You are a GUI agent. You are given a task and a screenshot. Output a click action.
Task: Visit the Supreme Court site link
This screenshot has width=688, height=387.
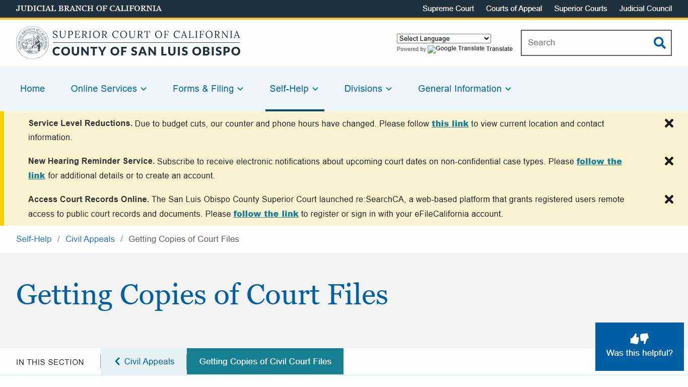click(x=448, y=9)
